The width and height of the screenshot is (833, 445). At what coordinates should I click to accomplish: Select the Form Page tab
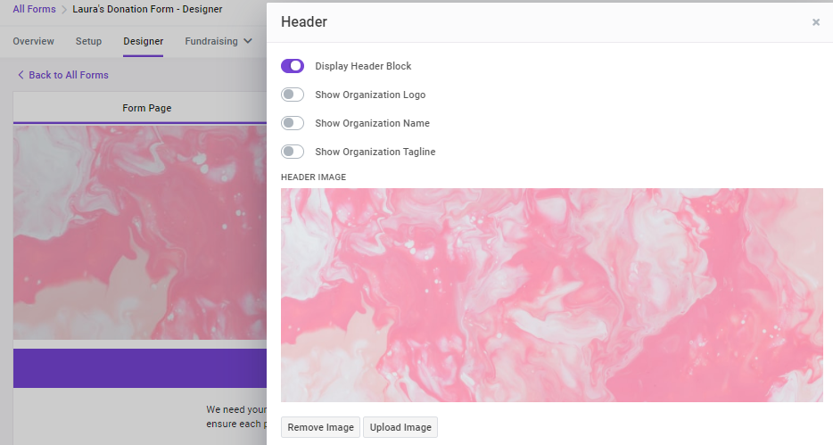click(x=146, y=108)
